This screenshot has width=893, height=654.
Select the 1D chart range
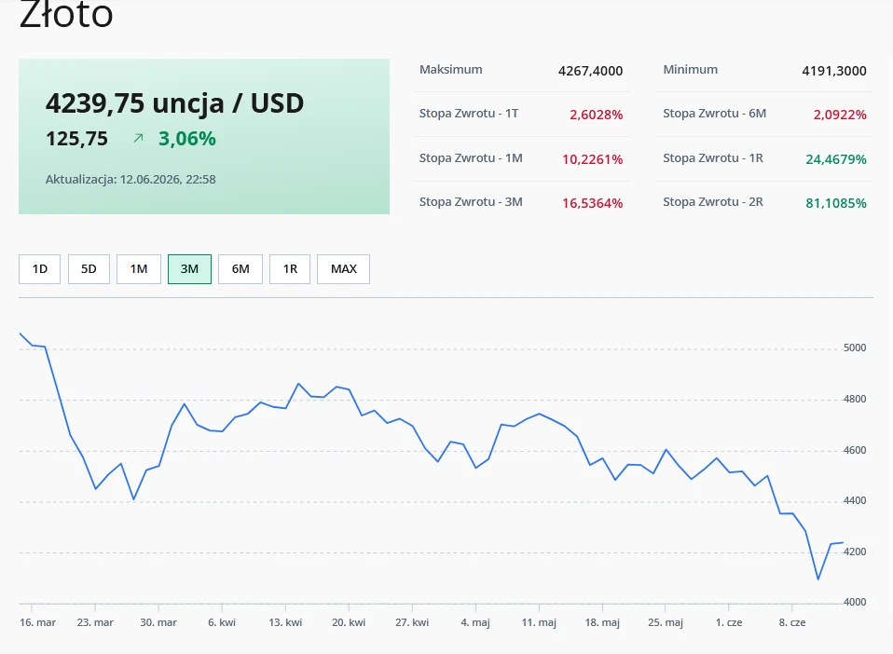tap(39, 268)
